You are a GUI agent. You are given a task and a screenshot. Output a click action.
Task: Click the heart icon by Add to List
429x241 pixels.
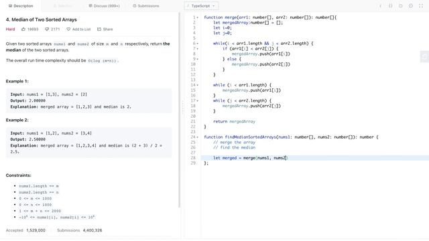pos(68,29)
